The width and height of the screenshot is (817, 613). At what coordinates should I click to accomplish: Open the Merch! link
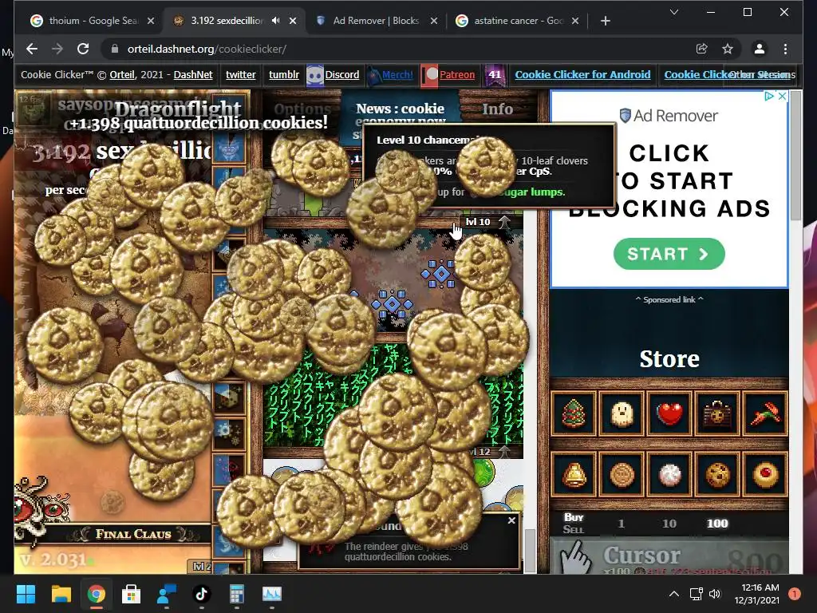click(x=397, y=74)
